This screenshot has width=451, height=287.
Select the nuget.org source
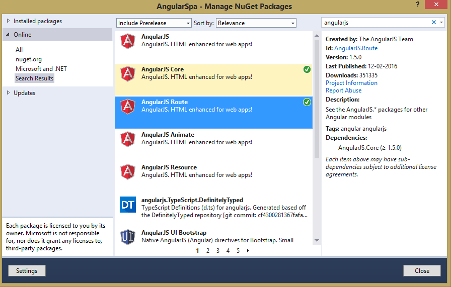click(29, 59)
